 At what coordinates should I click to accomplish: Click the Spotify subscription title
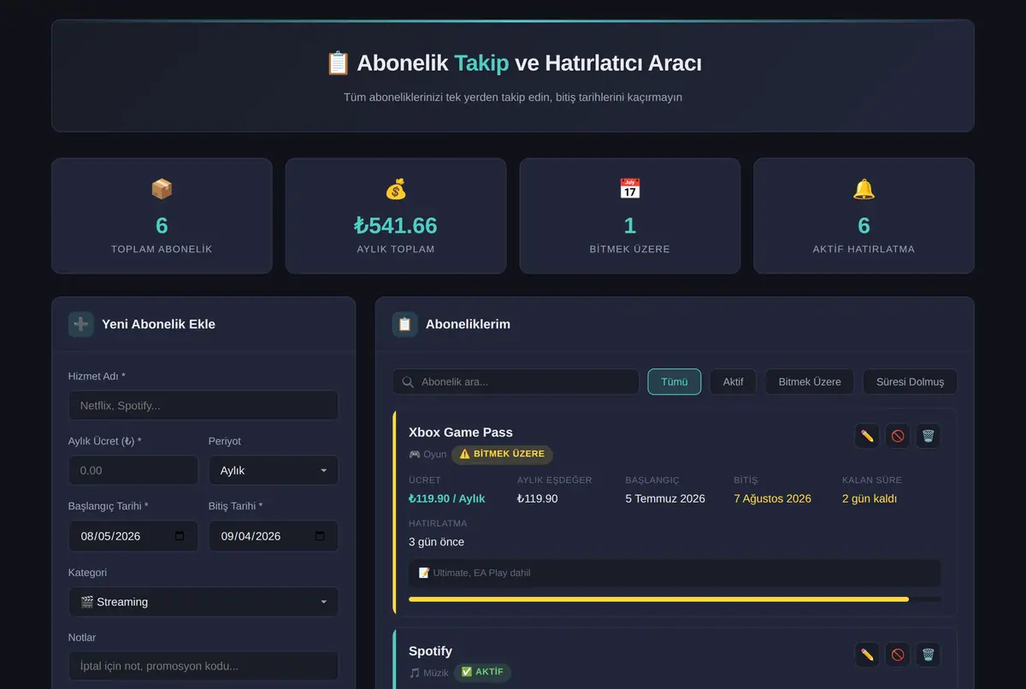pyautogui.click(x=430, y=651)
